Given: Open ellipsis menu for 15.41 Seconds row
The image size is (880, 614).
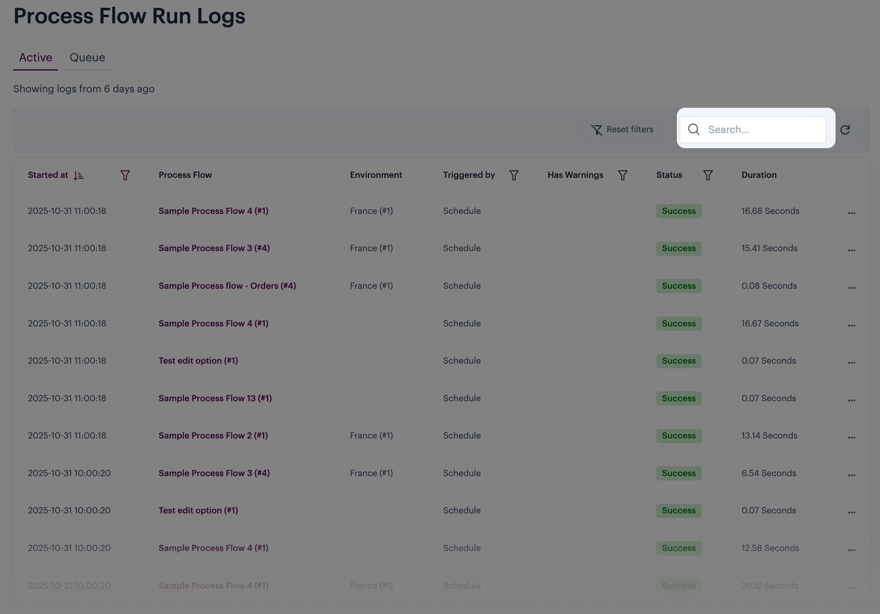Looking at the screenshot, I should click(851, 250).
